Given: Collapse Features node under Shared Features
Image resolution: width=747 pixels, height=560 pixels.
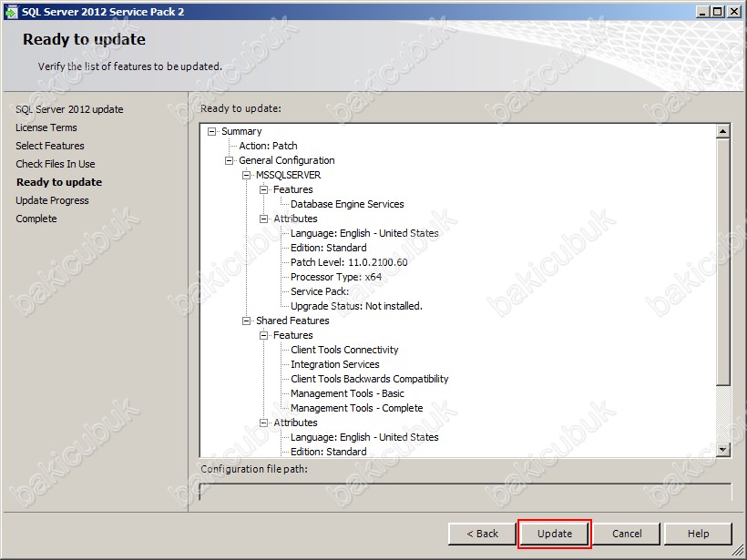Looking at the screenshot, I should 263,335.
